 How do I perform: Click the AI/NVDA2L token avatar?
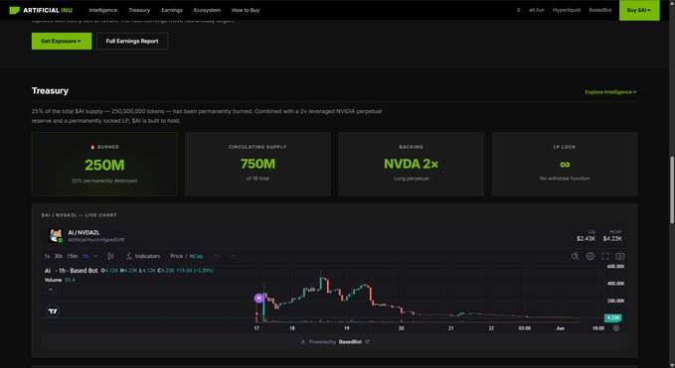click(55, 235)
